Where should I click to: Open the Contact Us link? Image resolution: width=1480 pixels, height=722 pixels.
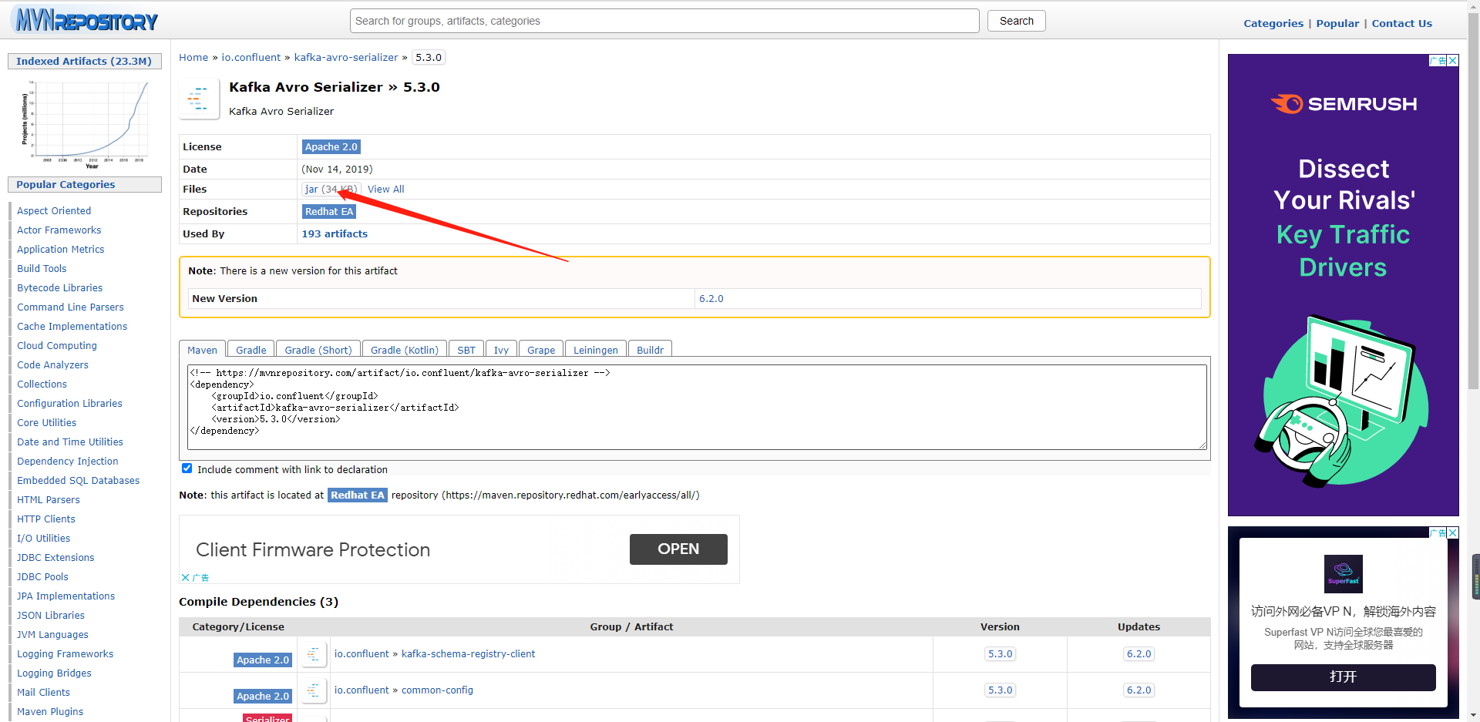click(1401, 23)
